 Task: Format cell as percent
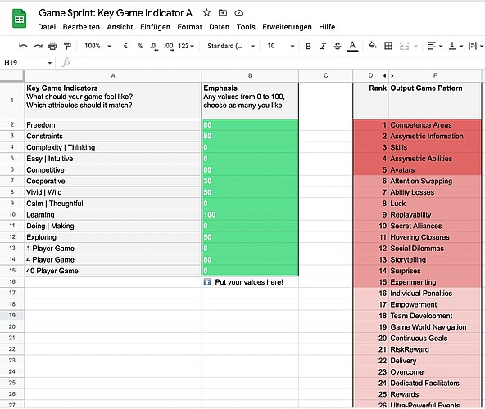140,46
